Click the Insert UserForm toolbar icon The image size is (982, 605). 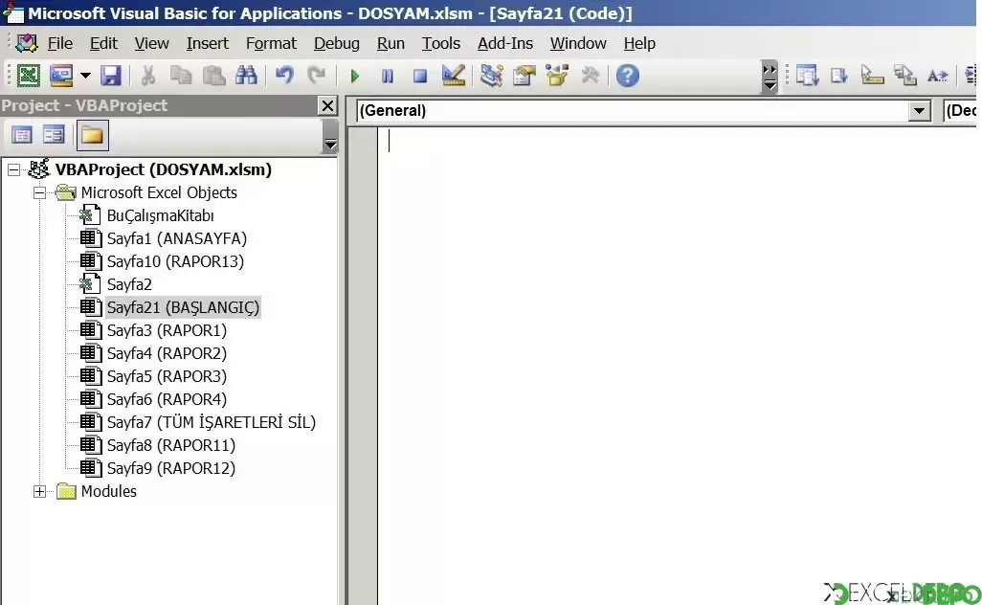61,76
